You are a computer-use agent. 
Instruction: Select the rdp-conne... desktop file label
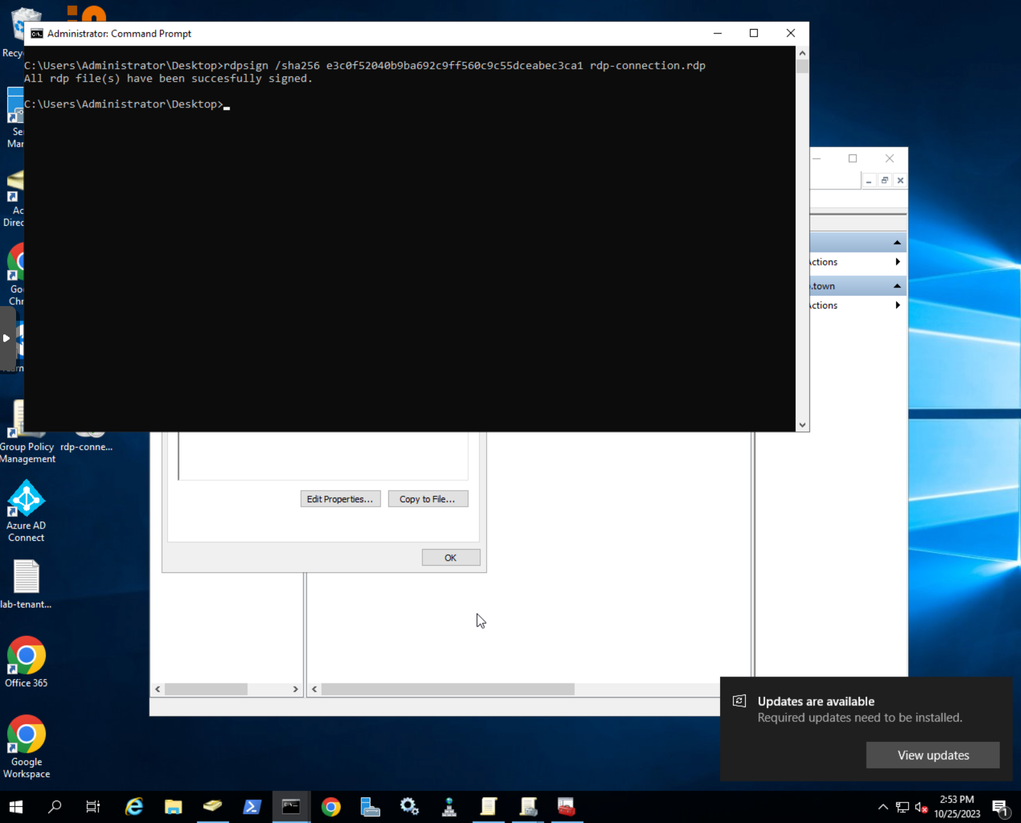click(x=86, y=447)
